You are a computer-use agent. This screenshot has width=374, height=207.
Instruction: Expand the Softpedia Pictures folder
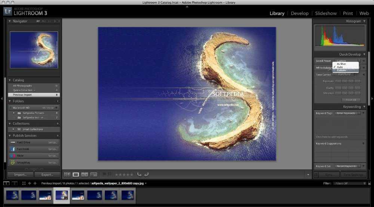coord(13,113)
